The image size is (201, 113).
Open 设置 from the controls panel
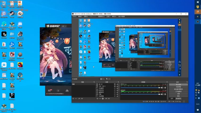pos(178,94)
